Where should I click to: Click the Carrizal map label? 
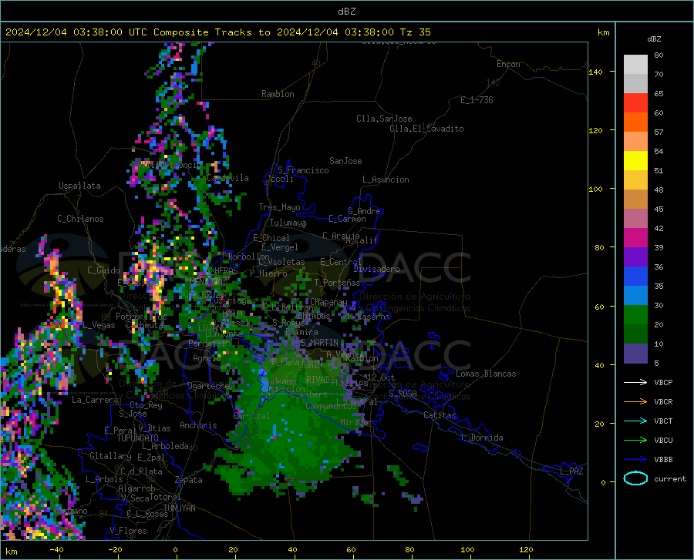pyautogui.click(x=251, y=416)
